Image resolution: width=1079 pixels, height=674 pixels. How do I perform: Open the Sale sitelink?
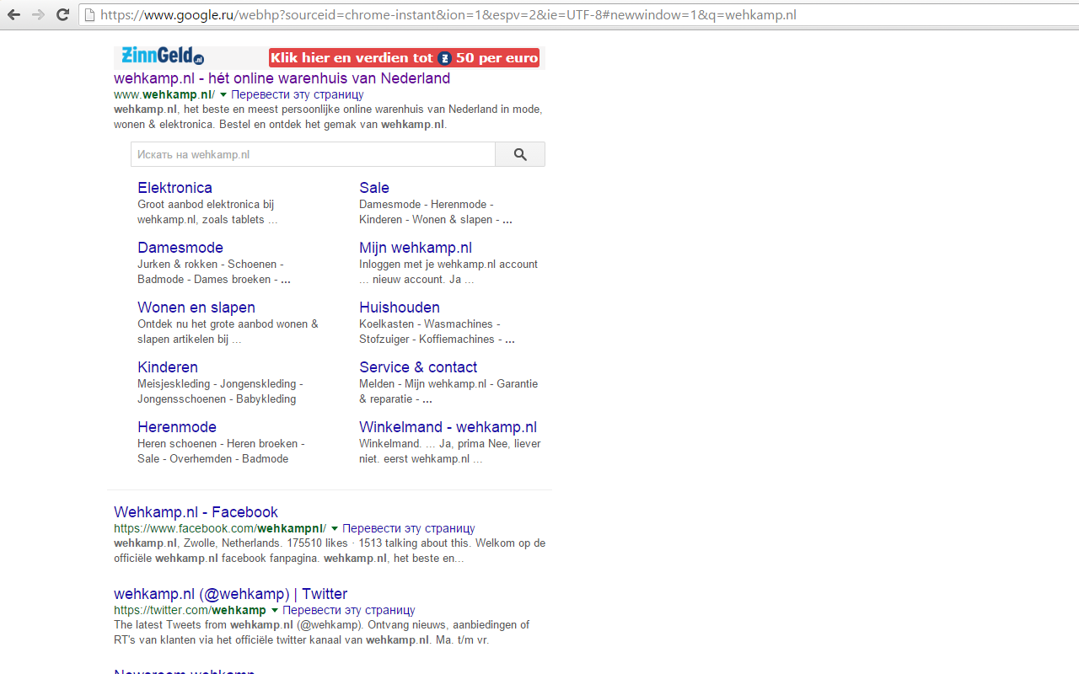374,188
